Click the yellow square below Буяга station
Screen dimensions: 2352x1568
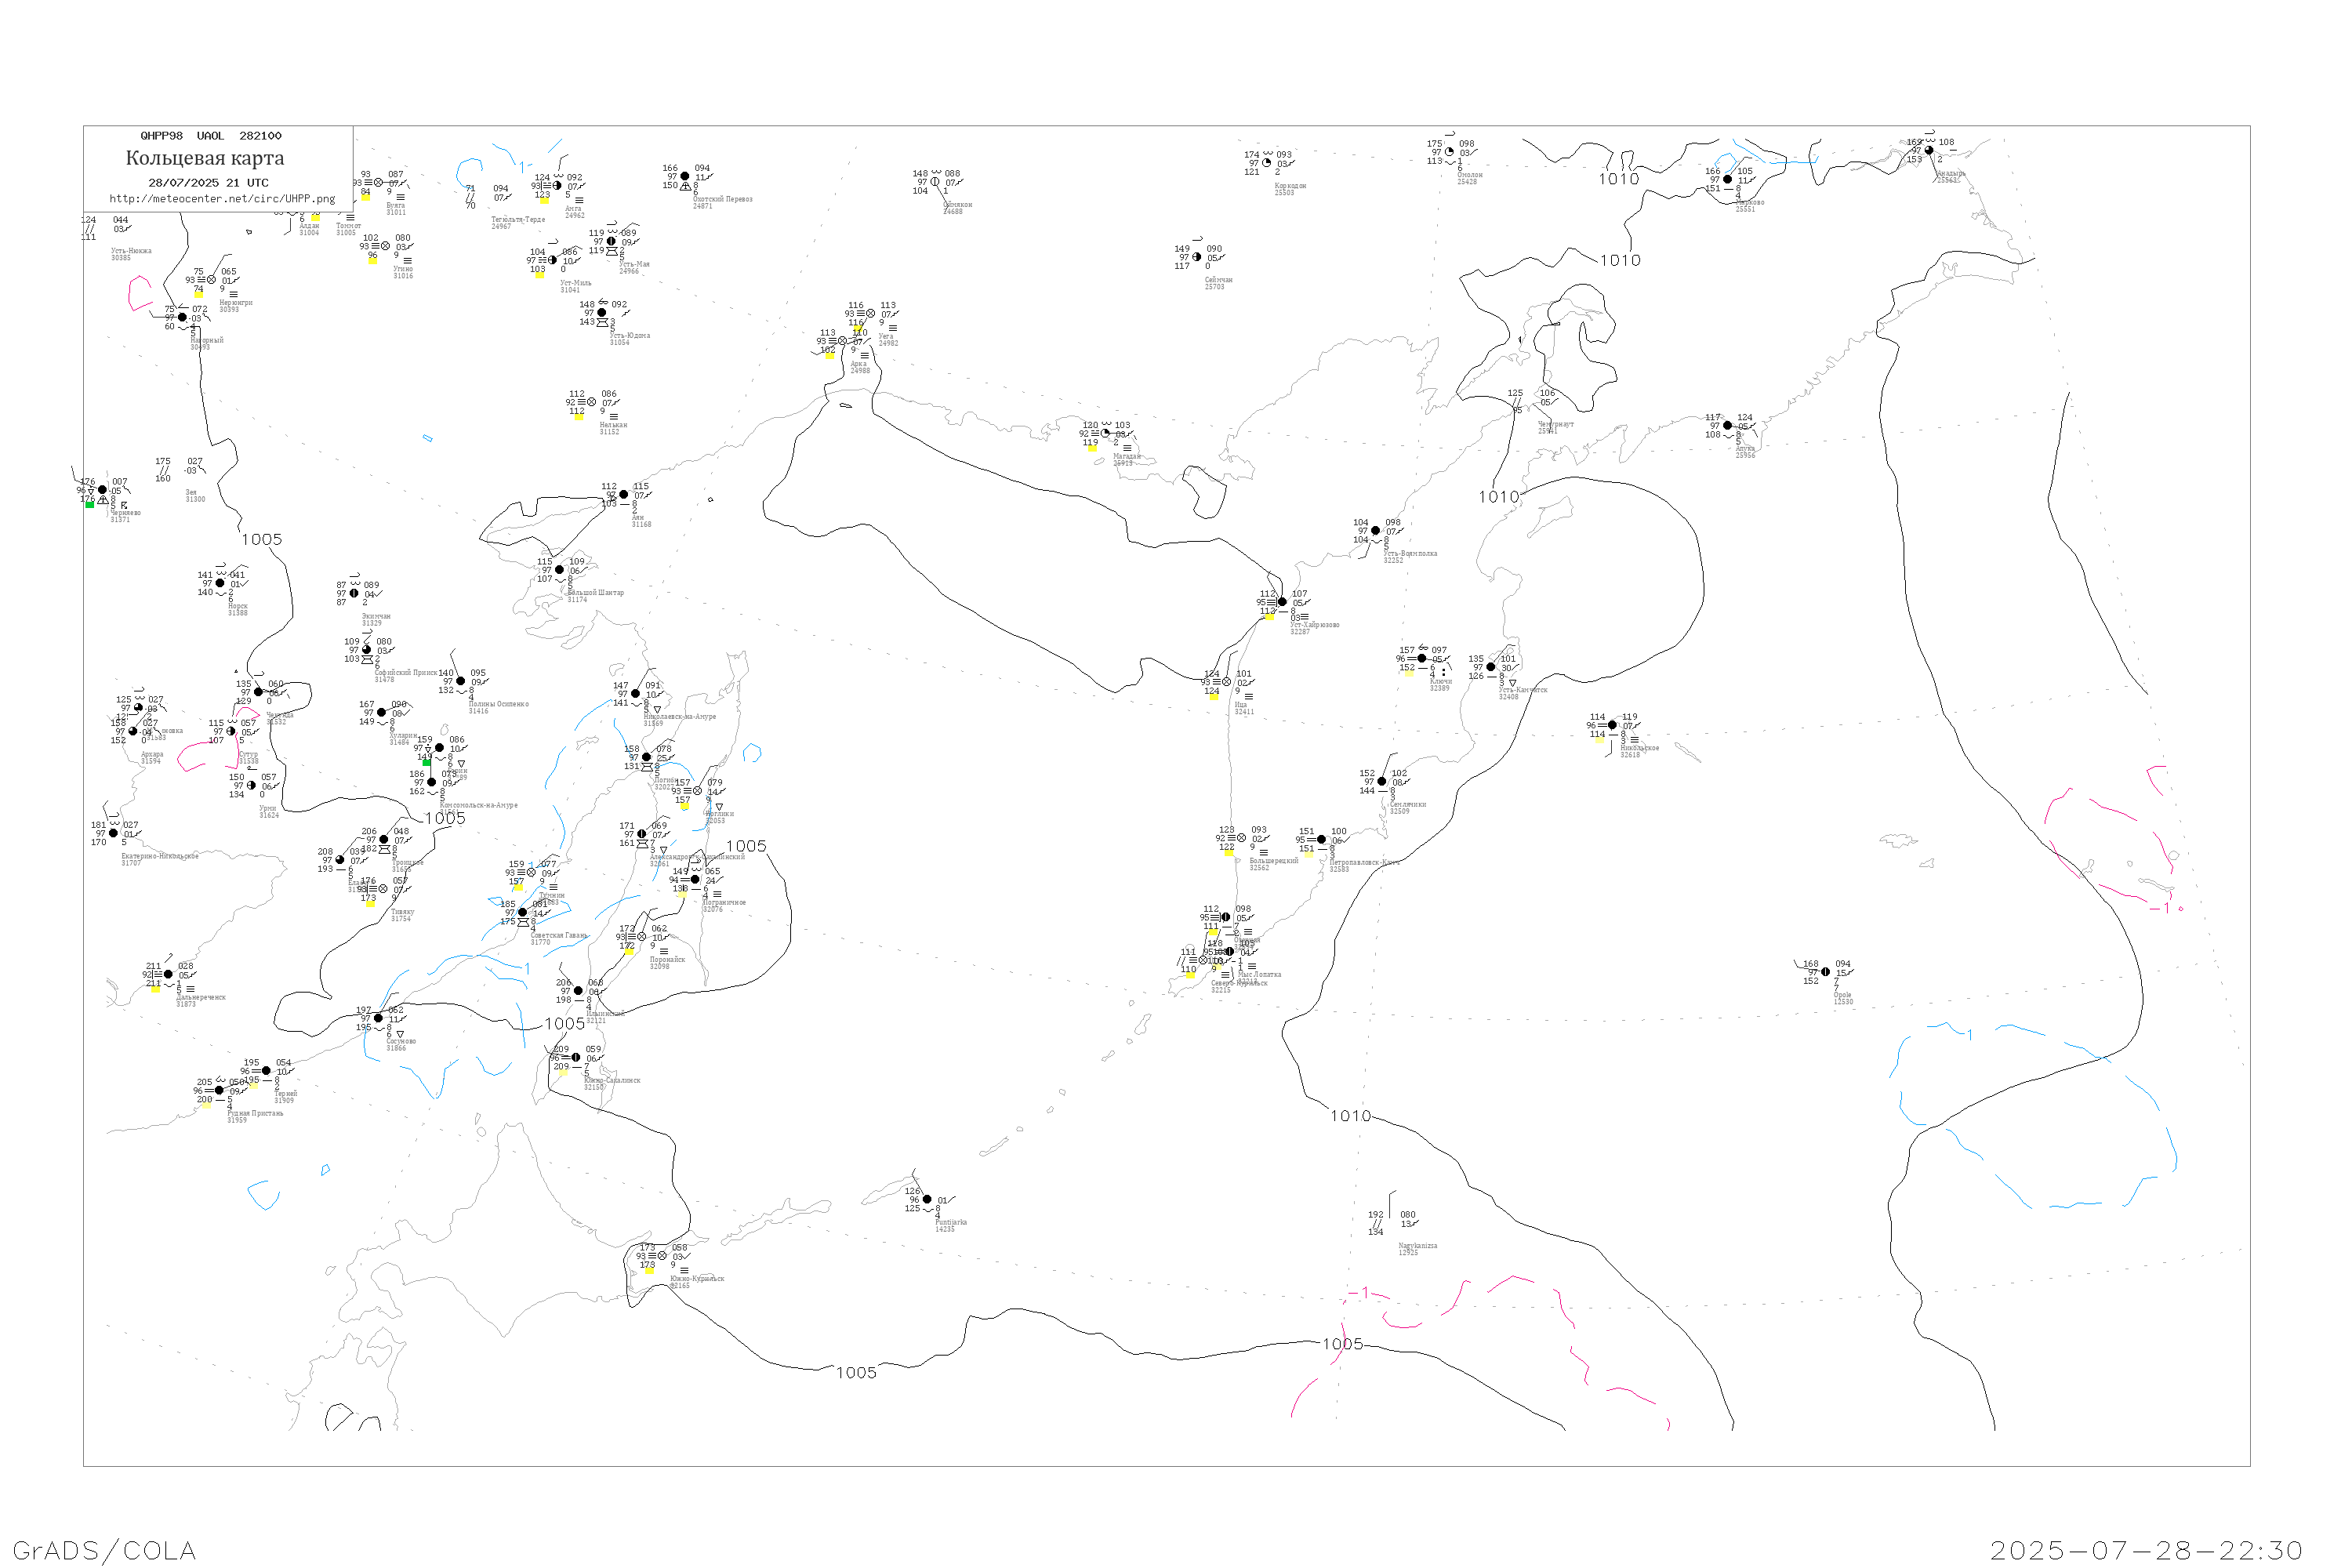pos(365,197)
